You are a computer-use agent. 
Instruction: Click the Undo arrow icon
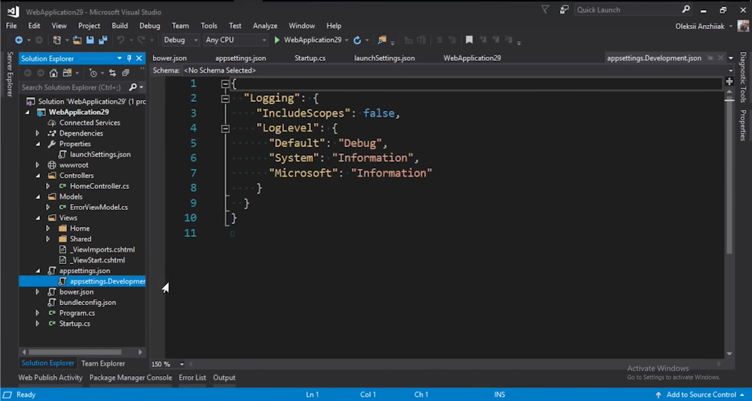[x=121, y=41]
